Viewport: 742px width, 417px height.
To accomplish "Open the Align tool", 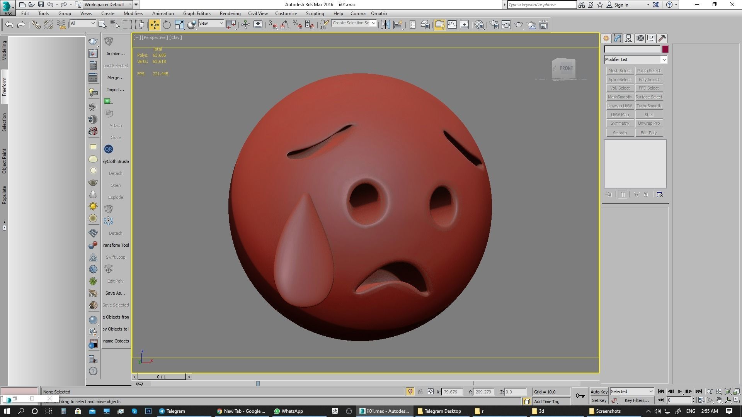I will (x=398, y=25).
